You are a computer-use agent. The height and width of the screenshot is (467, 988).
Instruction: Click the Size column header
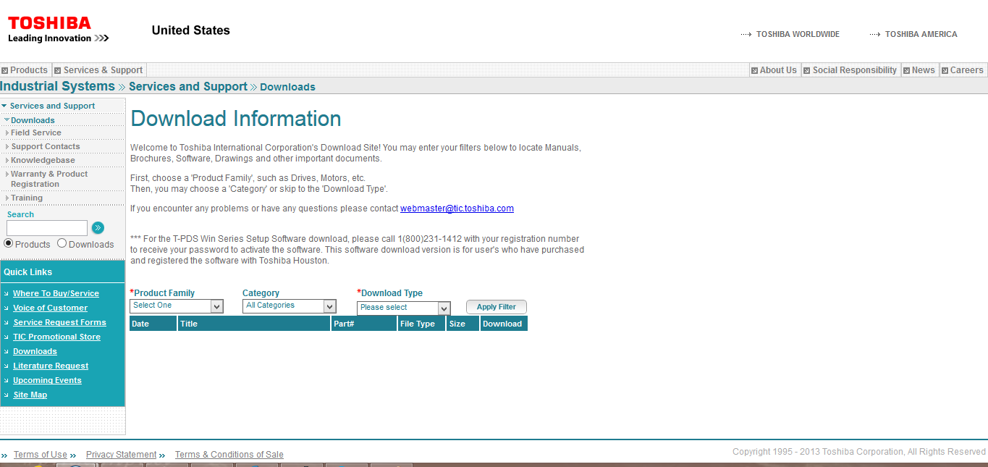point(463,324)
